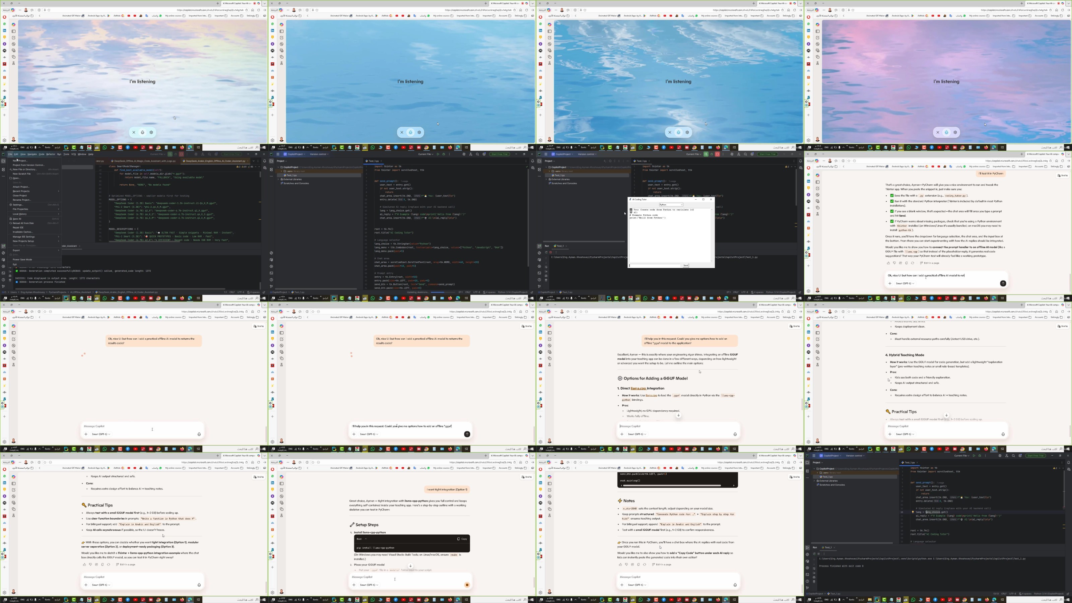Toggle Power Save Mode in File menu
The width and height of the screenshot is (1072, 603).
click(x=22, y=259)
